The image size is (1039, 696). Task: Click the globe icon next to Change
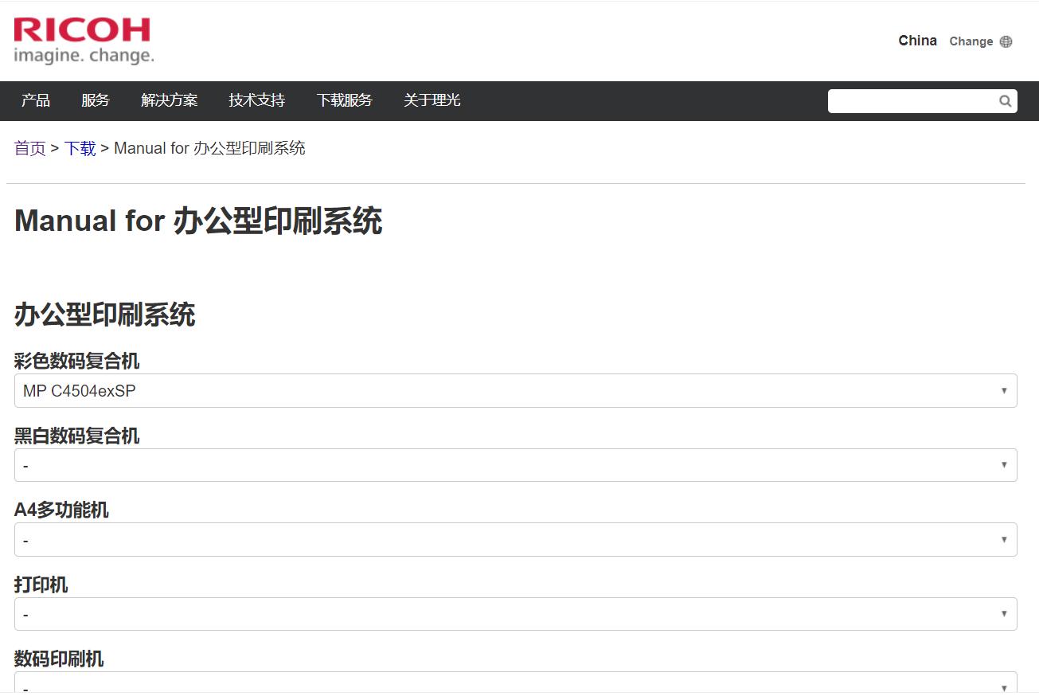pos(1007,41)
